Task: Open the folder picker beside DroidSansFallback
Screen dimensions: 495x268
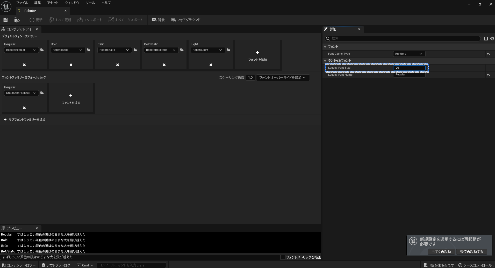Action: 42,93
